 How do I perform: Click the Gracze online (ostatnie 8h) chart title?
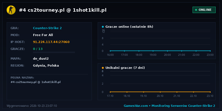pyautogui.click(x=129, y=27)
